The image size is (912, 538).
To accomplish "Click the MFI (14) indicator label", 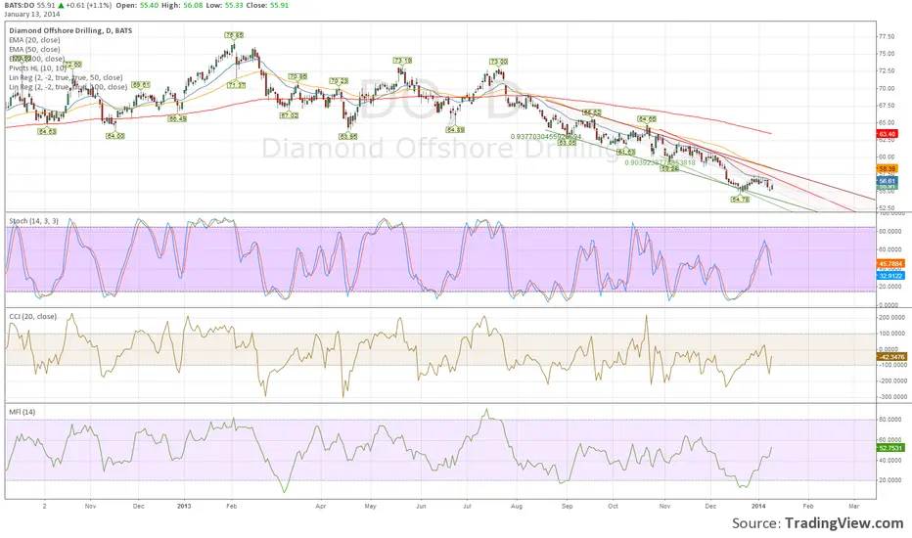I will [23, 412].
